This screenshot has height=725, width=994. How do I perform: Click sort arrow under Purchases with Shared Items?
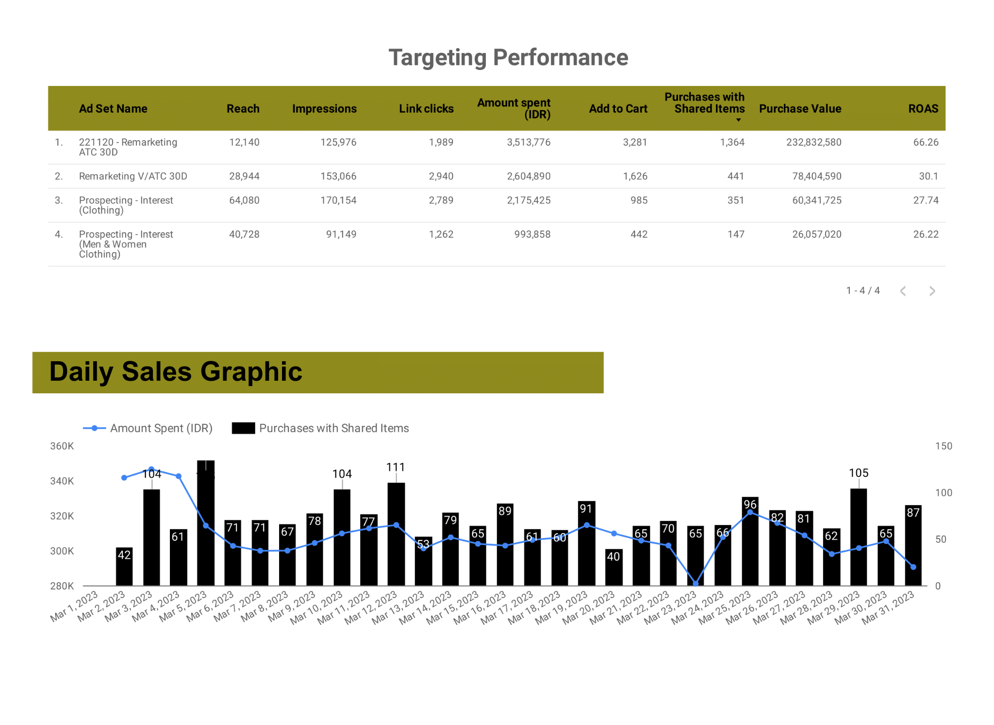738,120
